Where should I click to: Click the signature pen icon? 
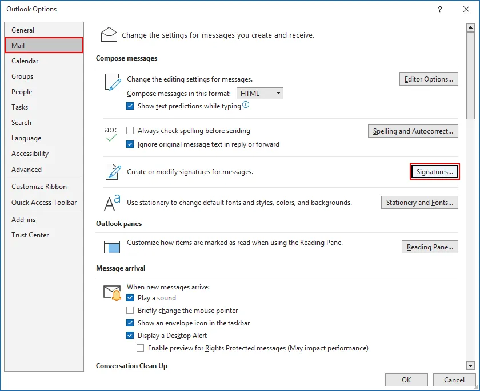point(112,171)
